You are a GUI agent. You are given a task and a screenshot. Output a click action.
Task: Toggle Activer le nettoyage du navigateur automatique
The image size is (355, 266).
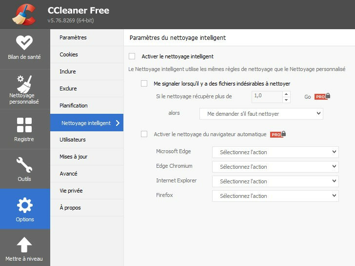[x=144, y=134]
